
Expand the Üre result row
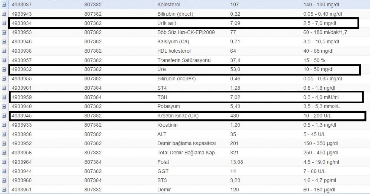(x=4, y=70)
